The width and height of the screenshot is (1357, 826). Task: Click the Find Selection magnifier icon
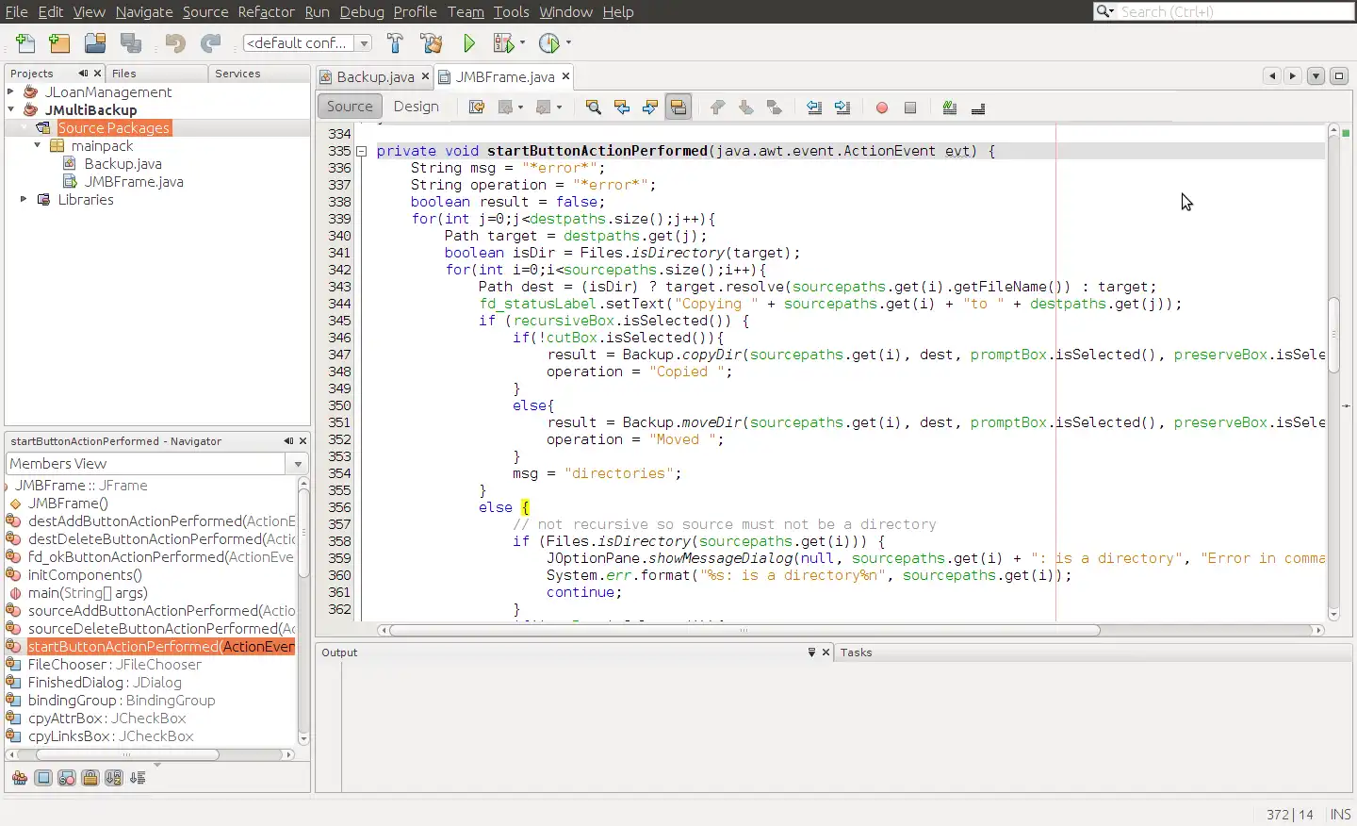point(593,107)
